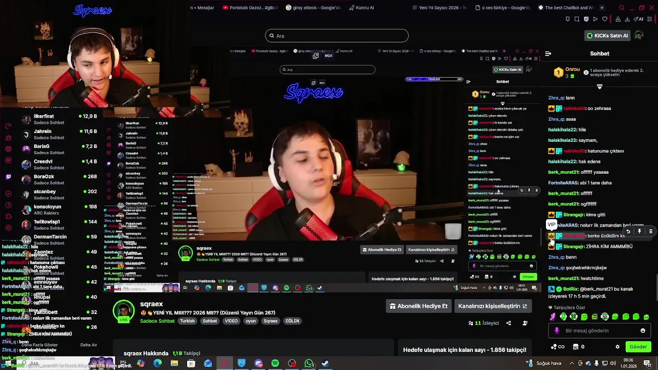
Task: Click the Bir mesaj gönderin chat input
Action: [599, 331]
